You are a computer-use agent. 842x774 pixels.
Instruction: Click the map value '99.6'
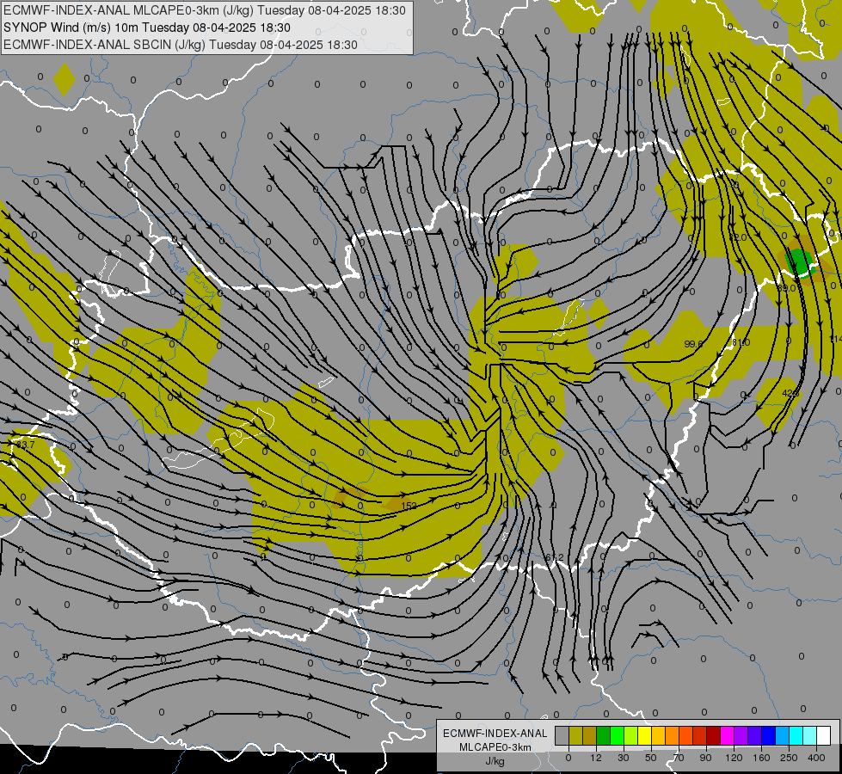click(694, 344)
